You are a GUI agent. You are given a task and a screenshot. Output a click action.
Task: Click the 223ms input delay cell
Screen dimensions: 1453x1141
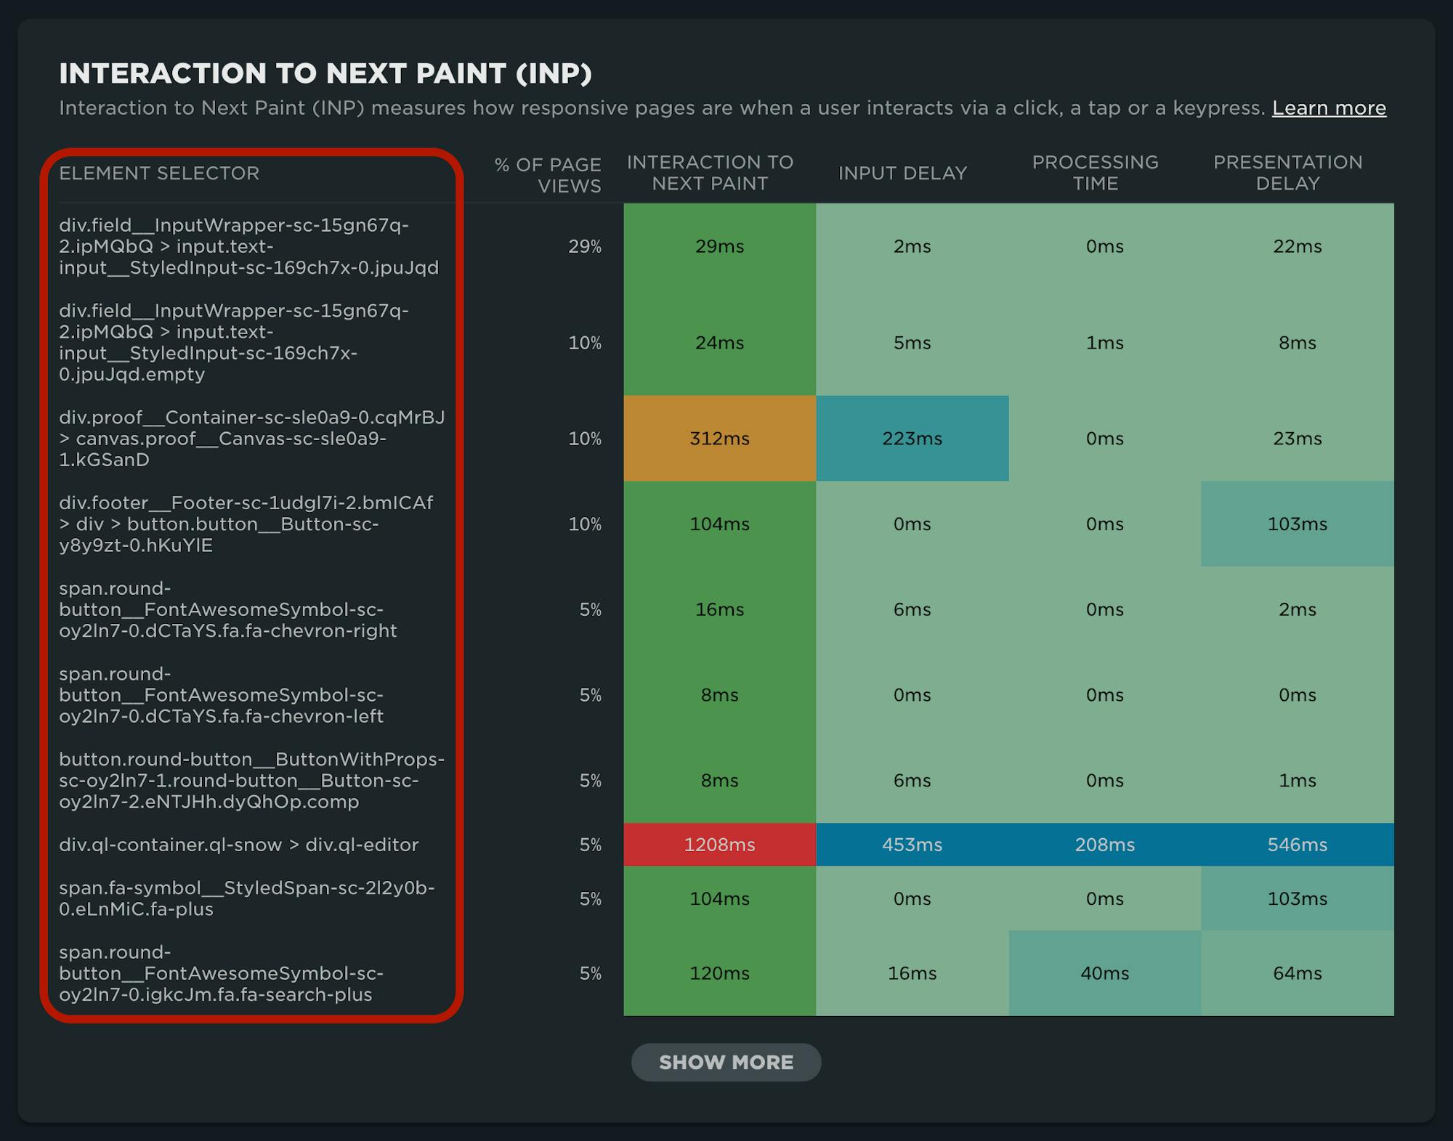point(912,439)
